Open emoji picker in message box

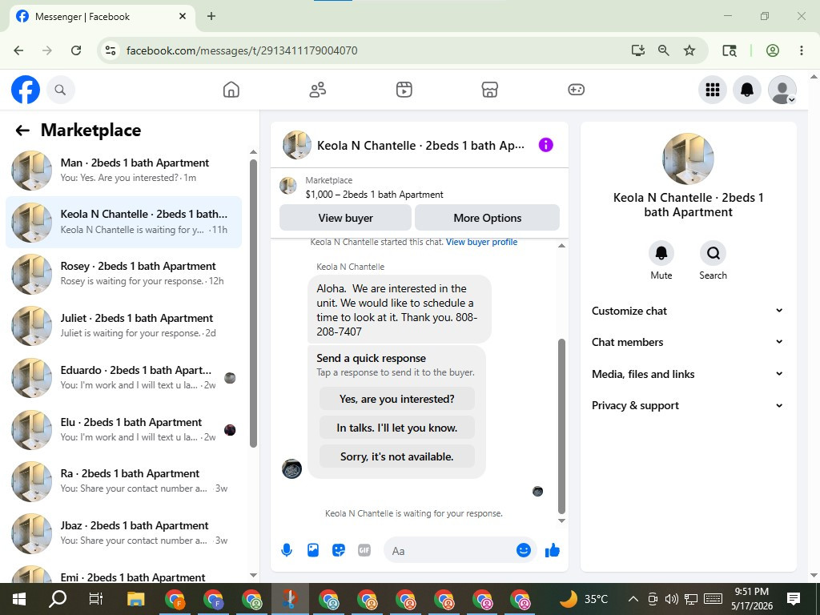[x=524, y=550]
